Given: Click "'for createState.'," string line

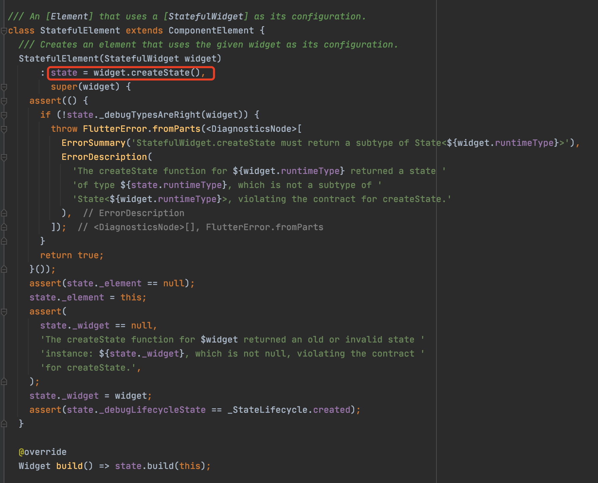Looking at the screenshot, I should [x=91, y=368].
